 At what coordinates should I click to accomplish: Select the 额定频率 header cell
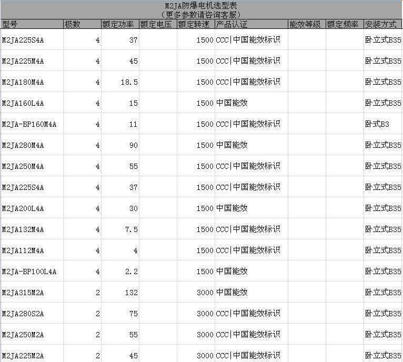click(x=344, y=24)
